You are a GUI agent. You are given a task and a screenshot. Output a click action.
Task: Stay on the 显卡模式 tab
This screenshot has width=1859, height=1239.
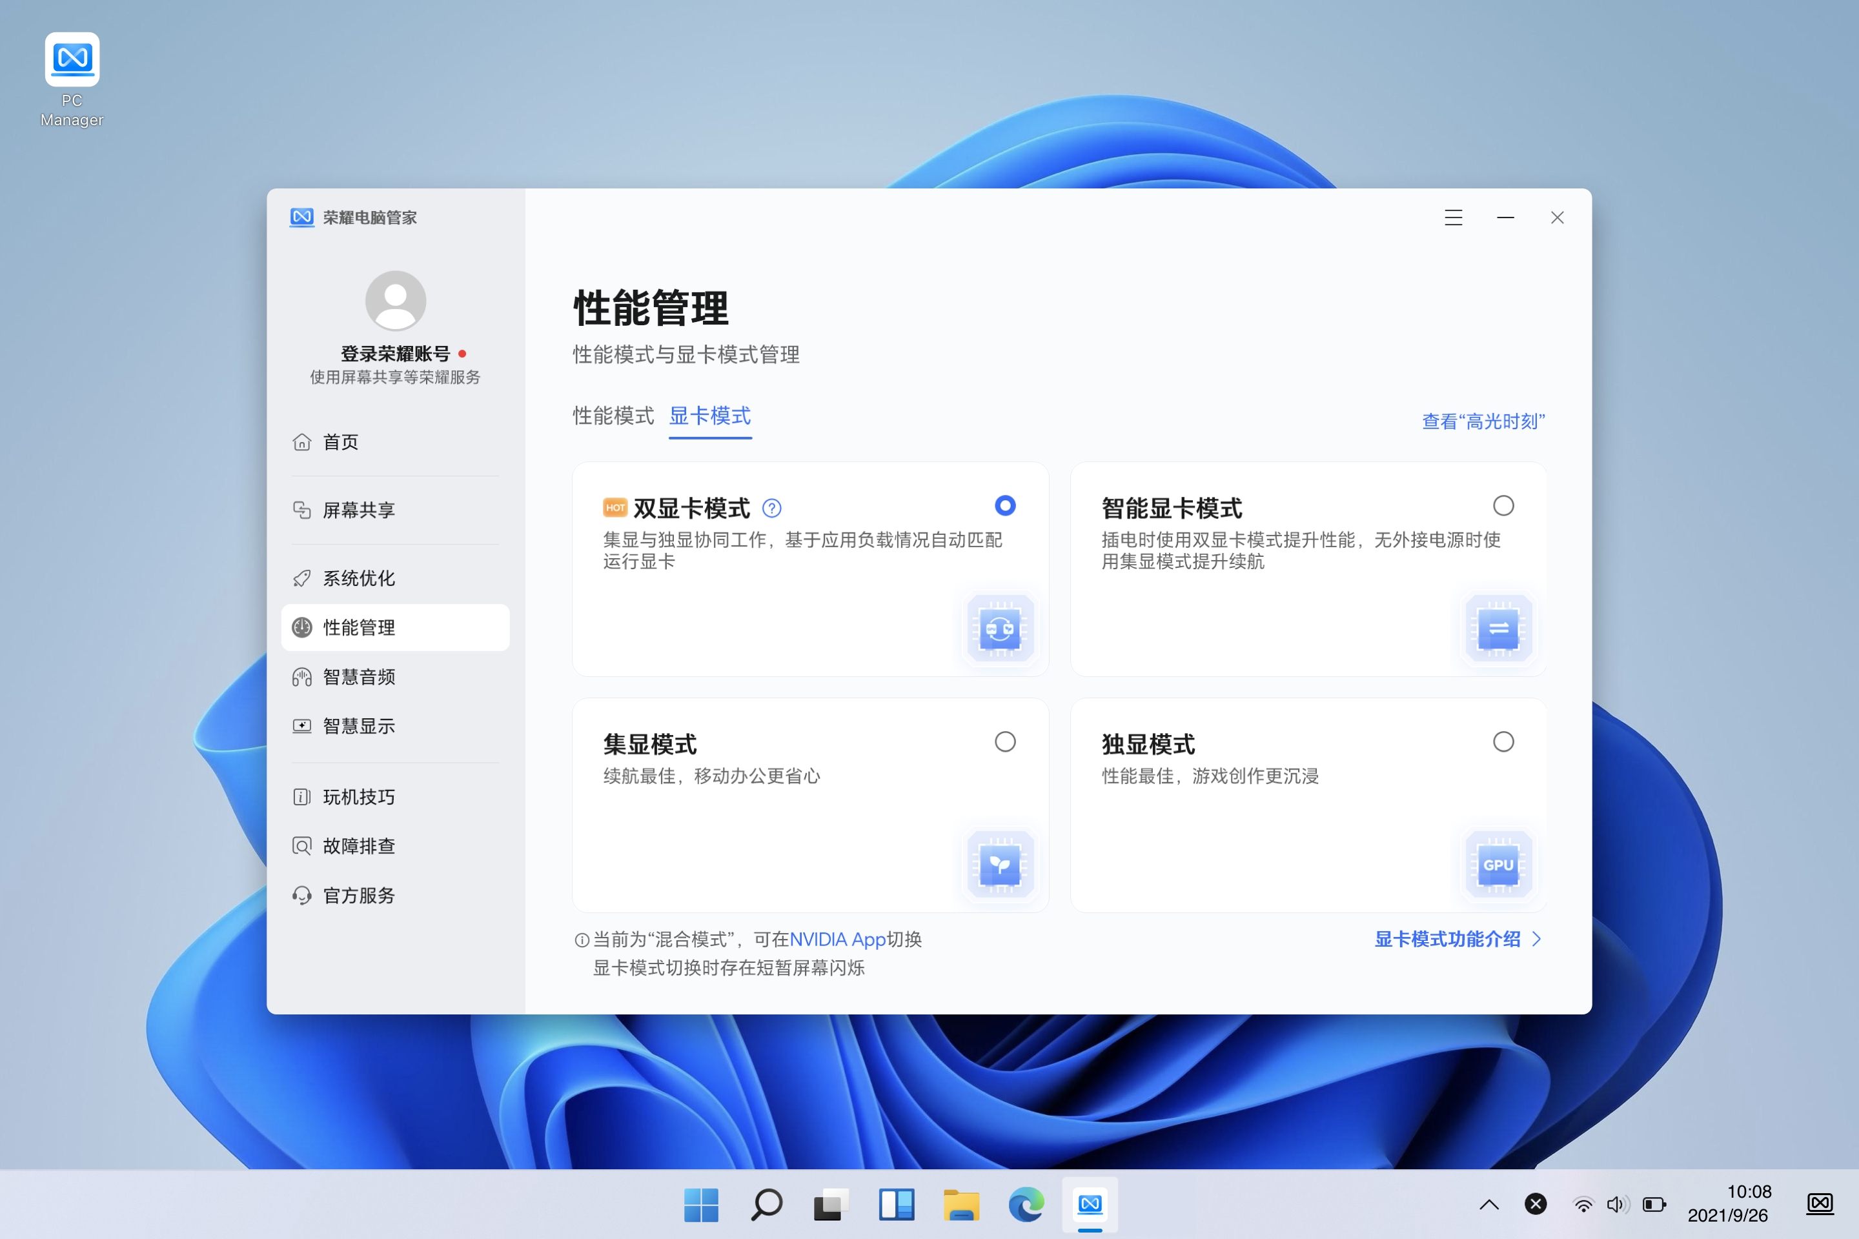[710, 416]
